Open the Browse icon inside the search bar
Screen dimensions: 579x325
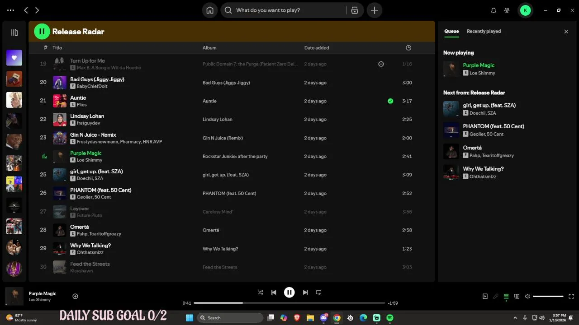(x=355, y=10)
